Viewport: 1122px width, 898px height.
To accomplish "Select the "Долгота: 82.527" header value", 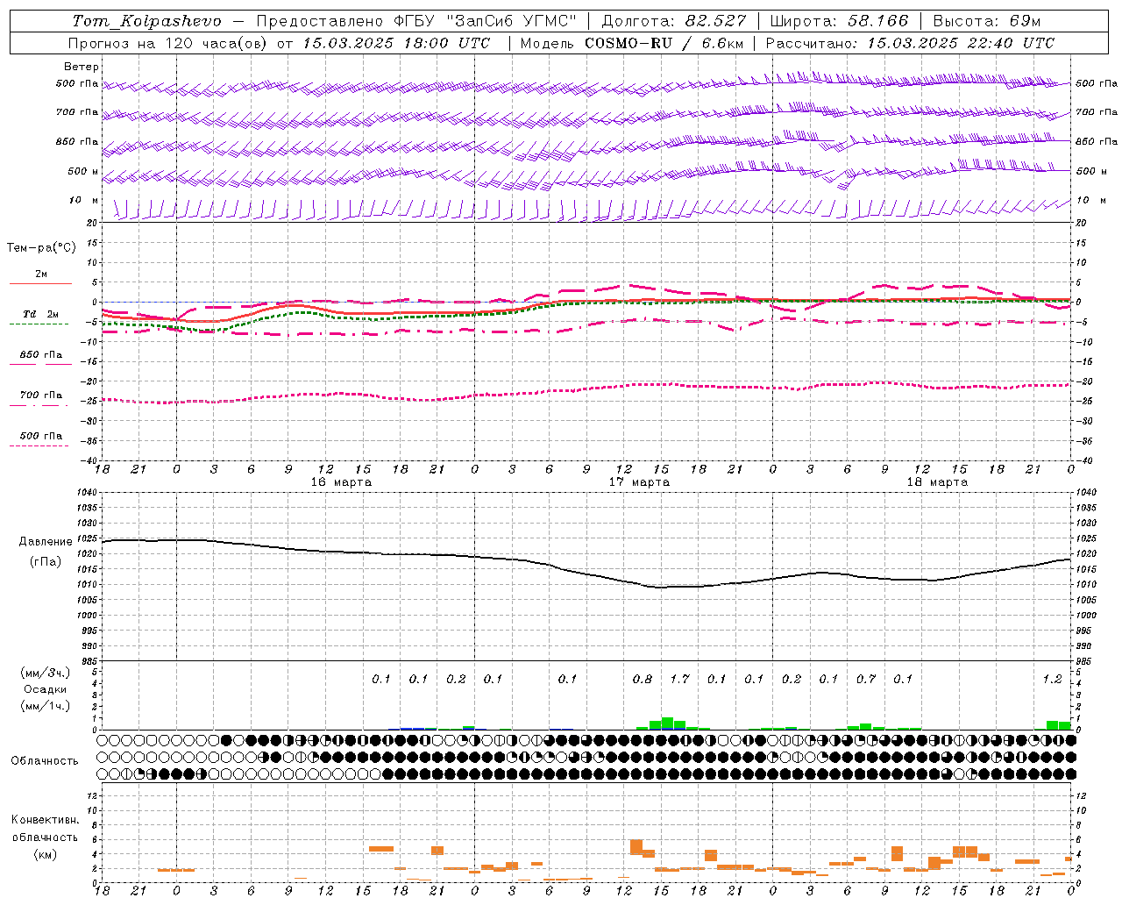I will pyautogui.click(x=674, y=21).
